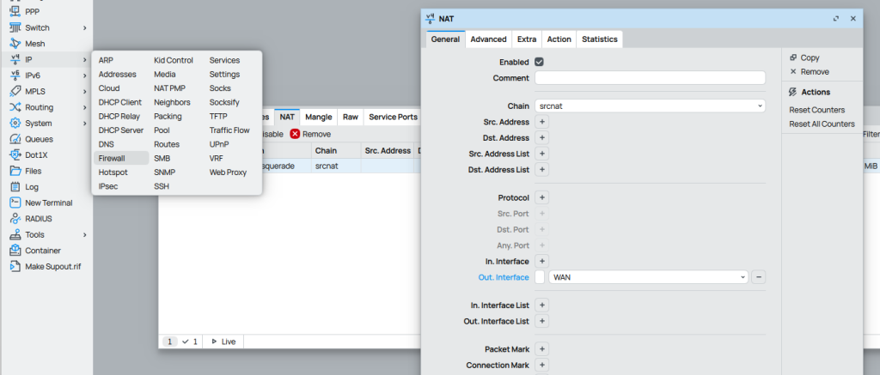Image resolution: width=880 pixels, height=375 pixels.
Task: Click the New Terminal icon
Action: [15, 203]
